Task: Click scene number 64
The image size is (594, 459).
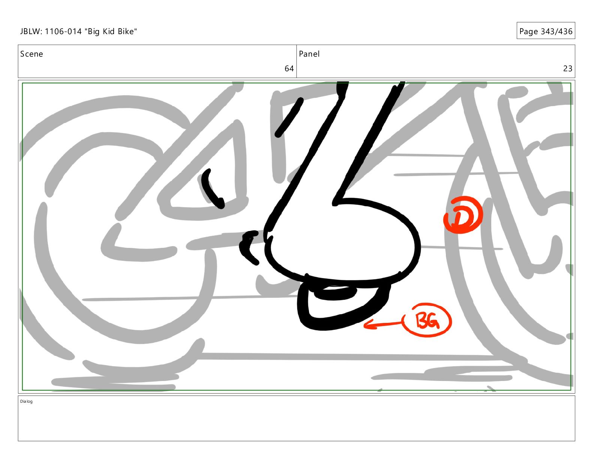Action: 289,69
